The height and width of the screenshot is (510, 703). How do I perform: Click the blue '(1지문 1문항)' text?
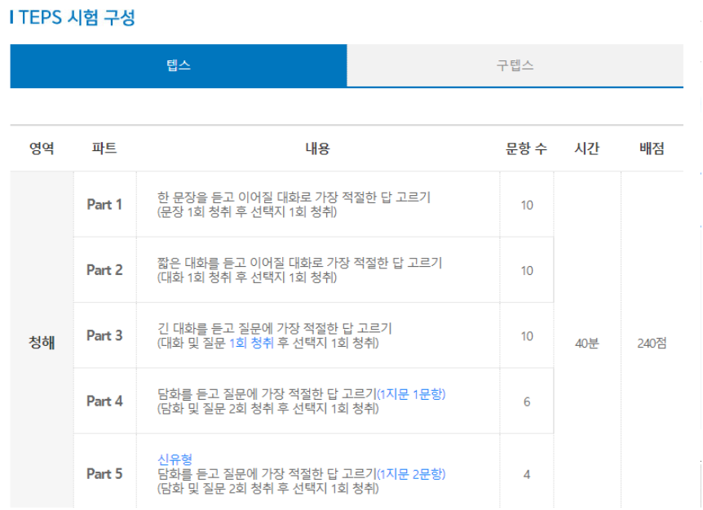(411, 394)
